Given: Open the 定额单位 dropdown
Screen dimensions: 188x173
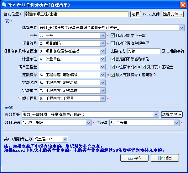Looking at the screenshot, I should 103,91.
